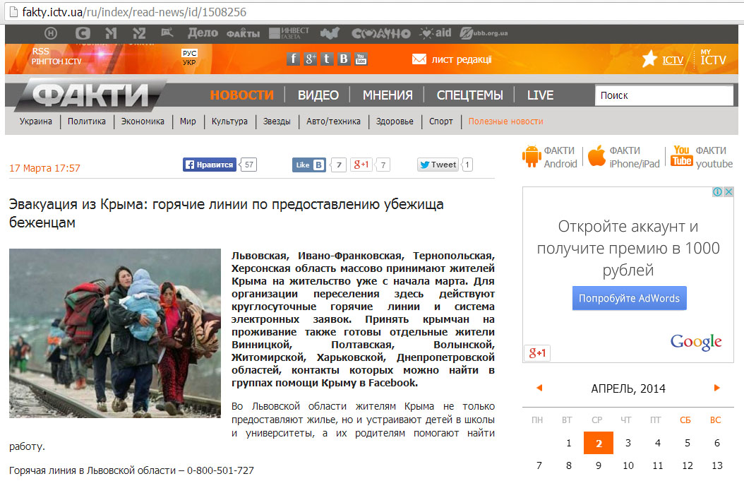Click the envelope icon for лист редакції
This screenshot has width=744, height=481.
[x=419, y=59]
